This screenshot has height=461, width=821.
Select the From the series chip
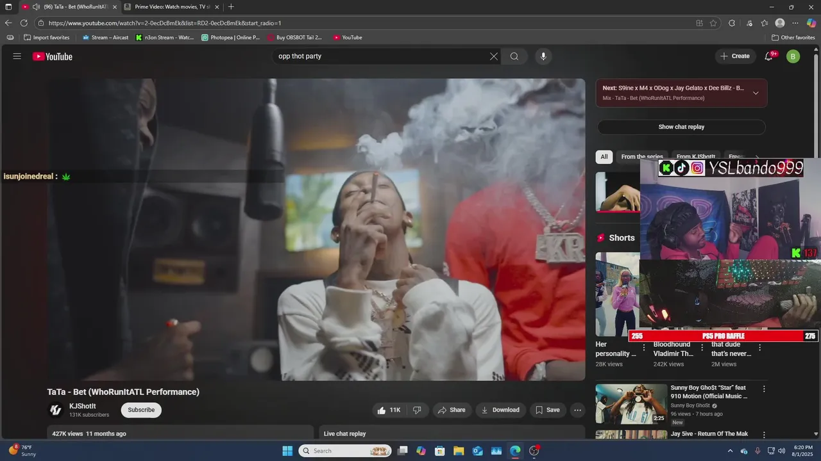642,157
